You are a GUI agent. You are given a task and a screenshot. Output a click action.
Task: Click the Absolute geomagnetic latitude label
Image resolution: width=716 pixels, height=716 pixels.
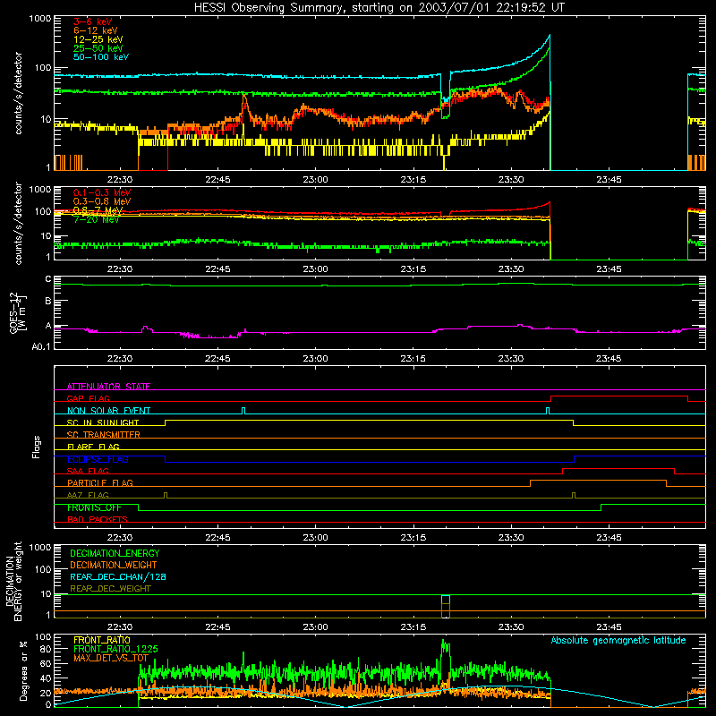click(x=618, y=640)
